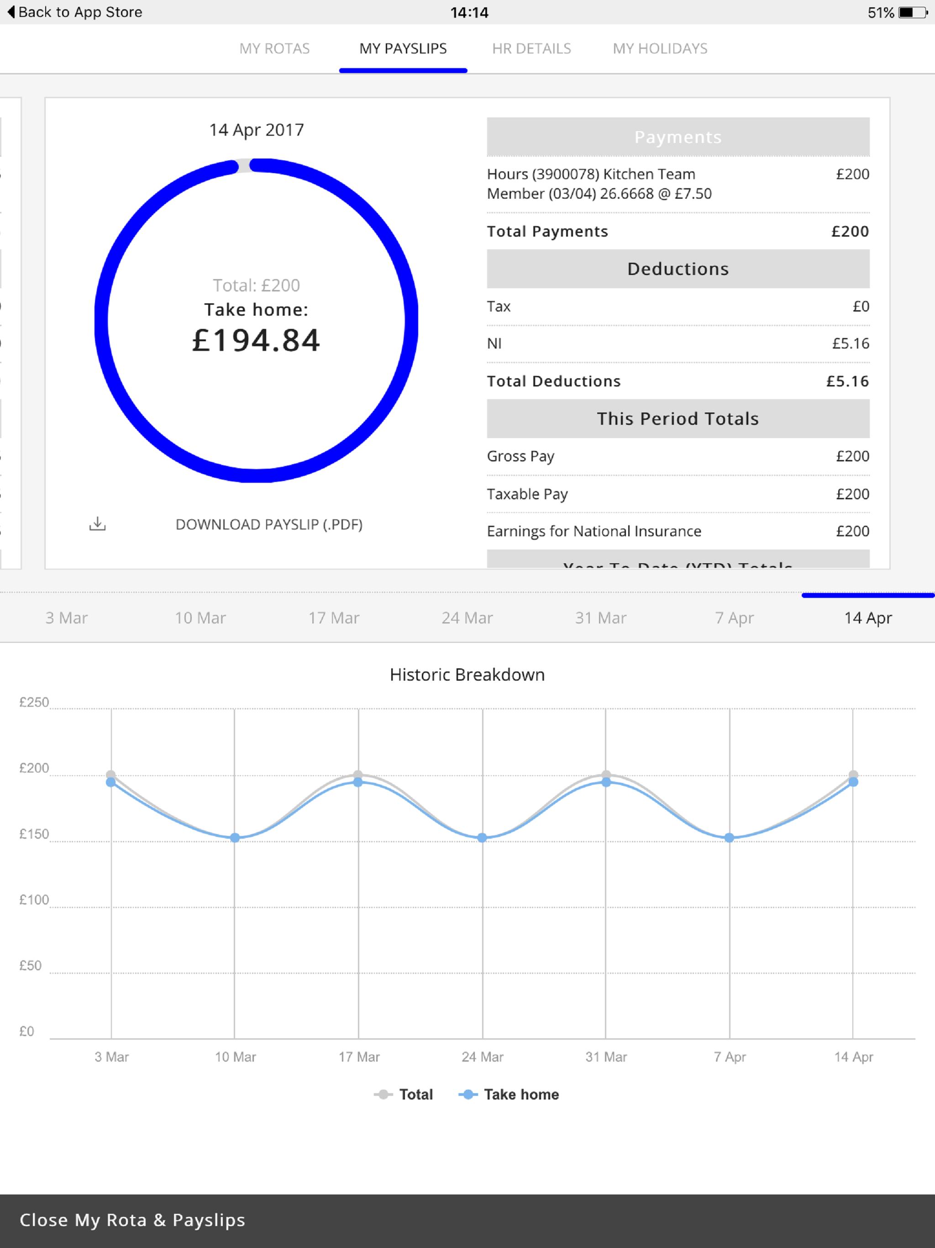Image resolution: width=935 pixels, height=1248 pixels.
Task: Click the NI £5.16 row
Action: (678, 343)
